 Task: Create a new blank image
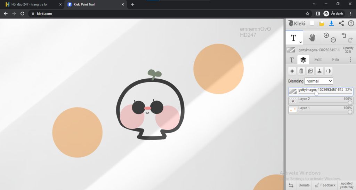312,23
